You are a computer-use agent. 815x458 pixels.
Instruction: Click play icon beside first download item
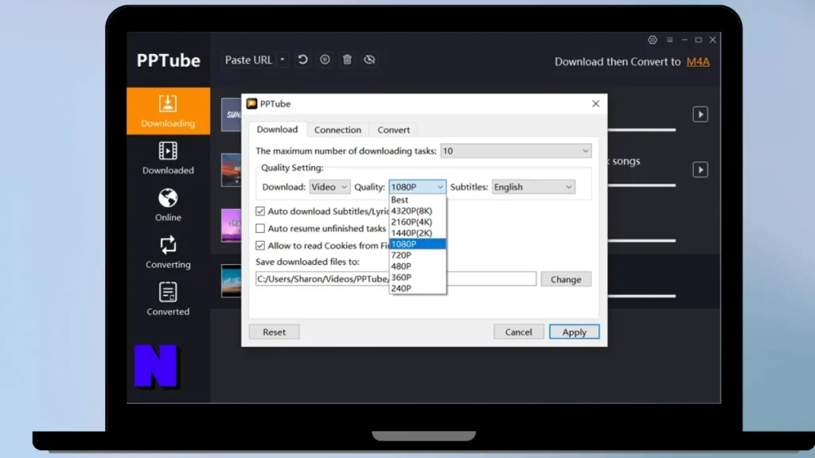700,114
